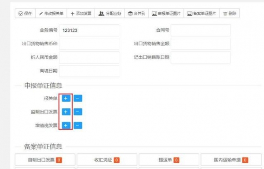Open the 国内运输单据 record button
This screenshot has width=264, height=169.
coord(231,160)
